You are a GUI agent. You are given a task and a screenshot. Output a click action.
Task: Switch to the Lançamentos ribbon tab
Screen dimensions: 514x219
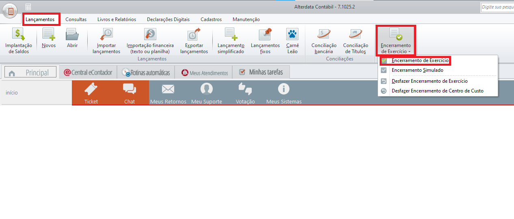coord(40,19)
